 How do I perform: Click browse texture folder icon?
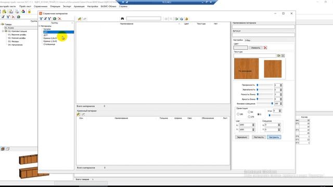point(279,56)
